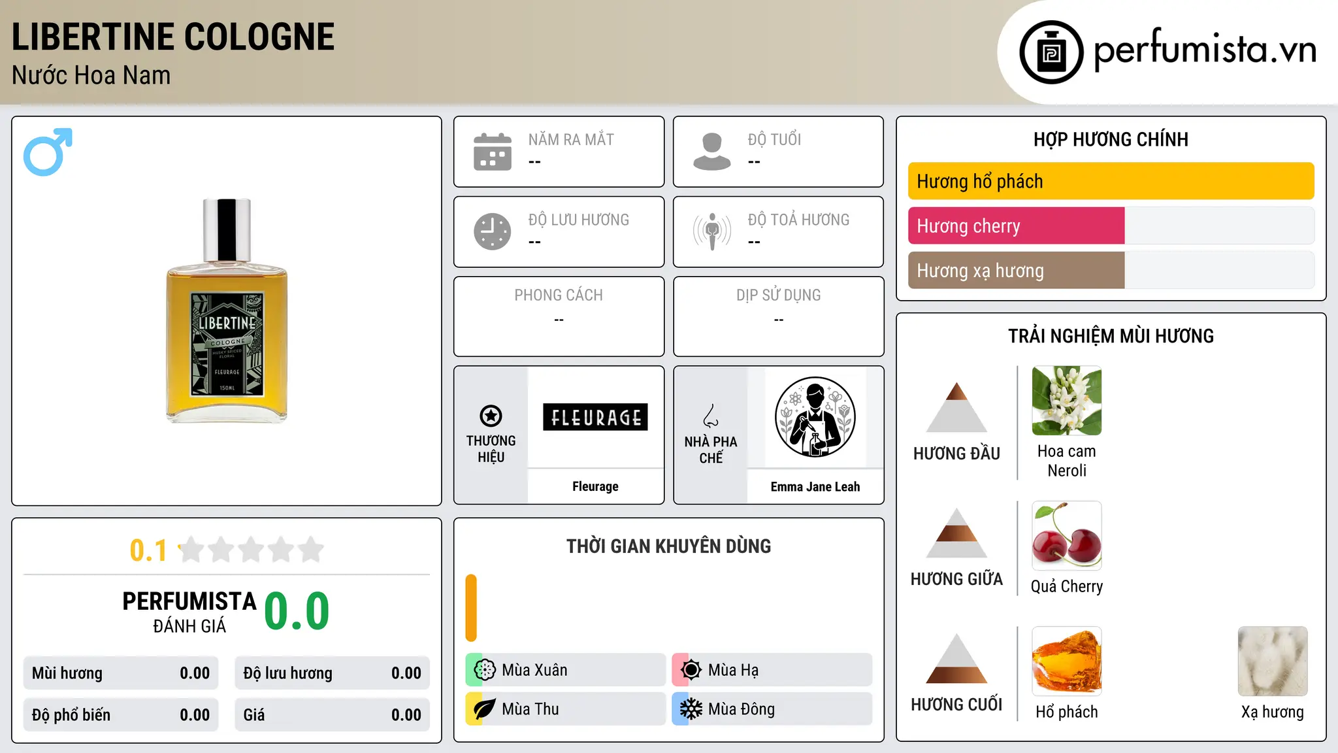
Task: Click the Hương xạ hương accord bar
Action: pyautogui.click(x=1111, y=271)
